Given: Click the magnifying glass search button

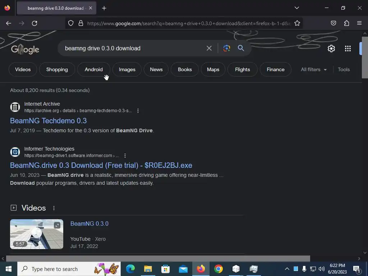Looking at the screenshot, I should (241, 48).
